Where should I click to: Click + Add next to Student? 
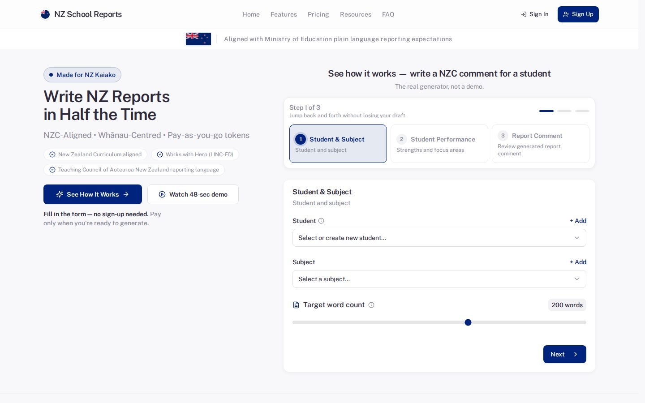578,221
